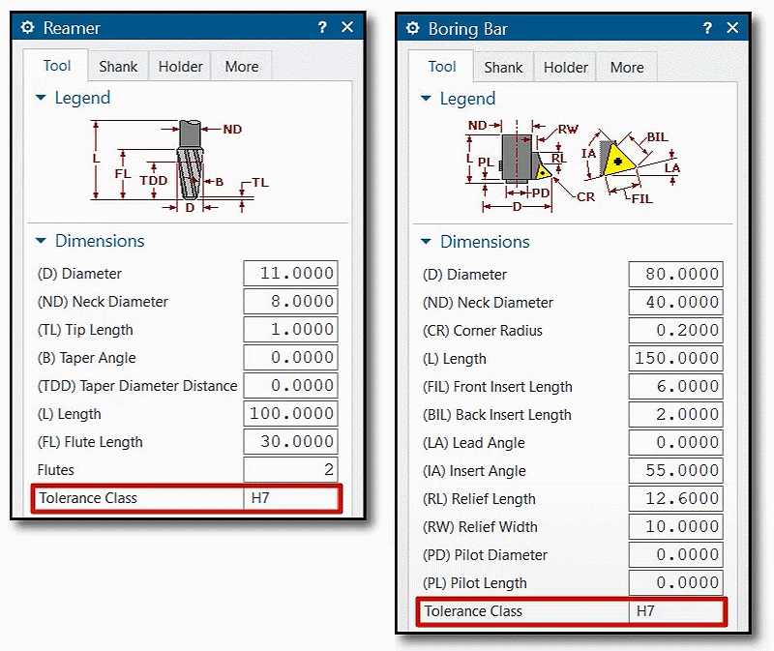Click the gear icon on the Reamer dialog

pyautogui.click(x=27, y=28)
